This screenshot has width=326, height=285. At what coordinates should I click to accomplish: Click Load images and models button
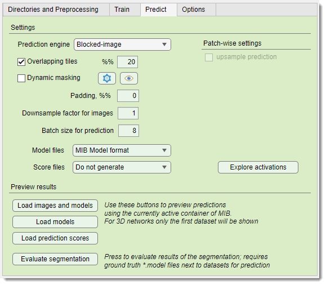[x=55, y=206]
